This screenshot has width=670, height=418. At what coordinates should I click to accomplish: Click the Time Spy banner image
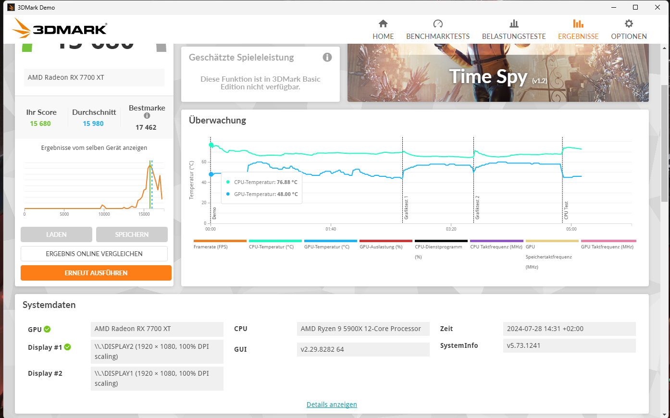pyautogui.click(x=498, y=73)
